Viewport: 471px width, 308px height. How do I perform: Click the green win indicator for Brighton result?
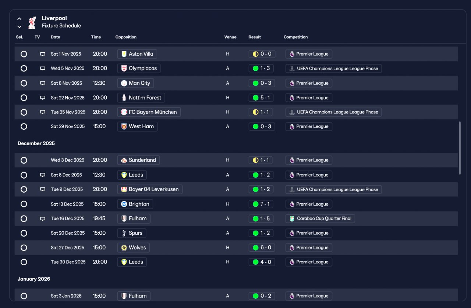(x=255, y=204)
